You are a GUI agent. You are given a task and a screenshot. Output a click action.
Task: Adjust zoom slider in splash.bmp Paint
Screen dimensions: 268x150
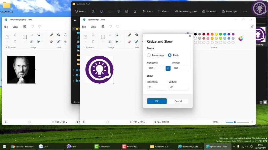click(235, 122)
